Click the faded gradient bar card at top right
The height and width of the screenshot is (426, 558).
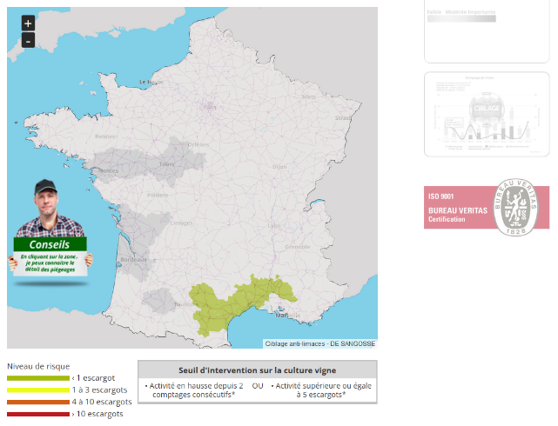pyautogui.click(x=487, y=31)
